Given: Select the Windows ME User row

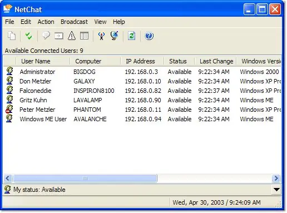Looking at the screenshot, I should pyautogui.click(x=142, y=119).
